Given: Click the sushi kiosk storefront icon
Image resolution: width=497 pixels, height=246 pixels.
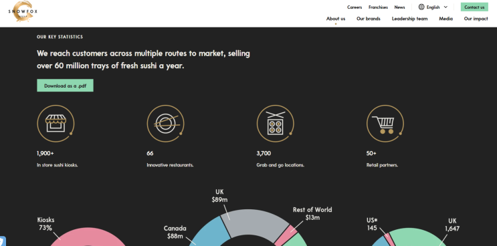Looking at the screenshot, I should 56,123.
